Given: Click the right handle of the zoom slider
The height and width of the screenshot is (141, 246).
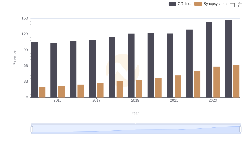Looking at the screenshot, I should (x=240, y=129).
